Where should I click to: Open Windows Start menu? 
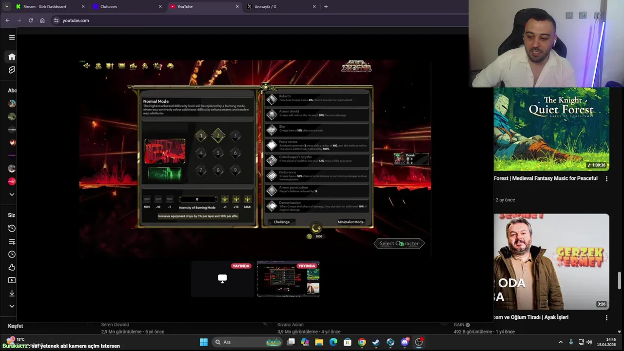(204, 342)
